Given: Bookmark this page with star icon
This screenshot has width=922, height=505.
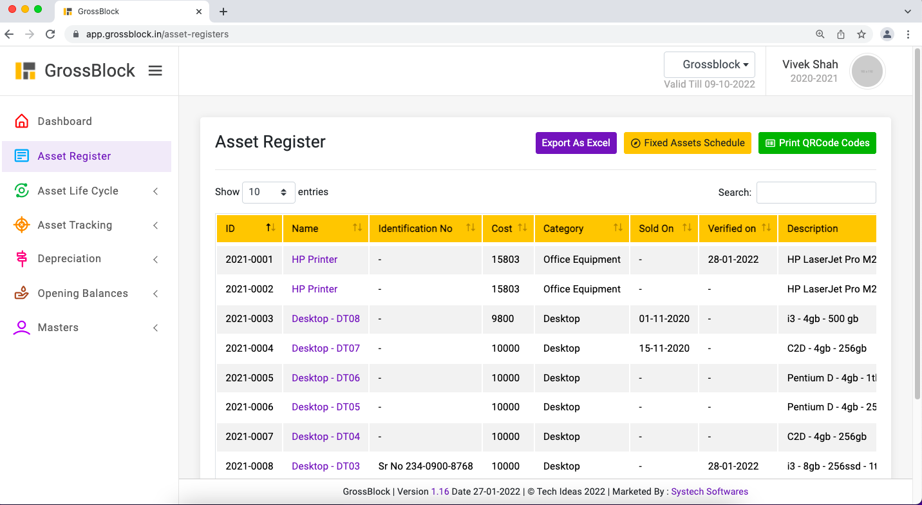Looking at the screenshot, I should [x=861, y=34].
